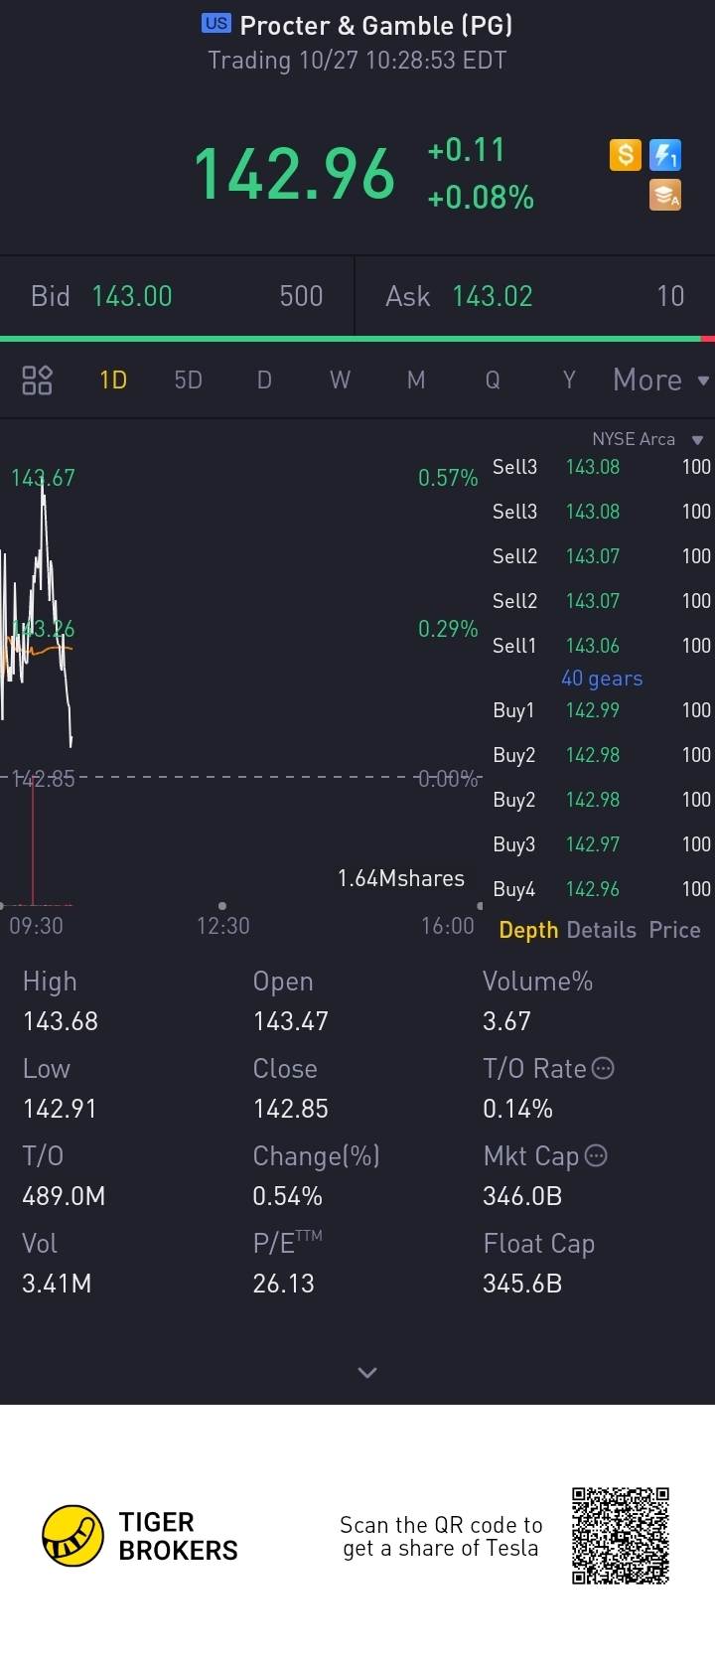The width and height of the screenshot is (715, 1668).
Task: Tap the Close 142.85 value
Action: 290,1109
